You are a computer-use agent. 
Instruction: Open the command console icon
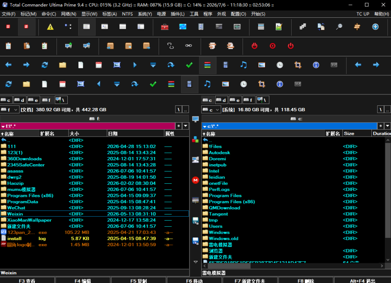[x=219, y=26]
